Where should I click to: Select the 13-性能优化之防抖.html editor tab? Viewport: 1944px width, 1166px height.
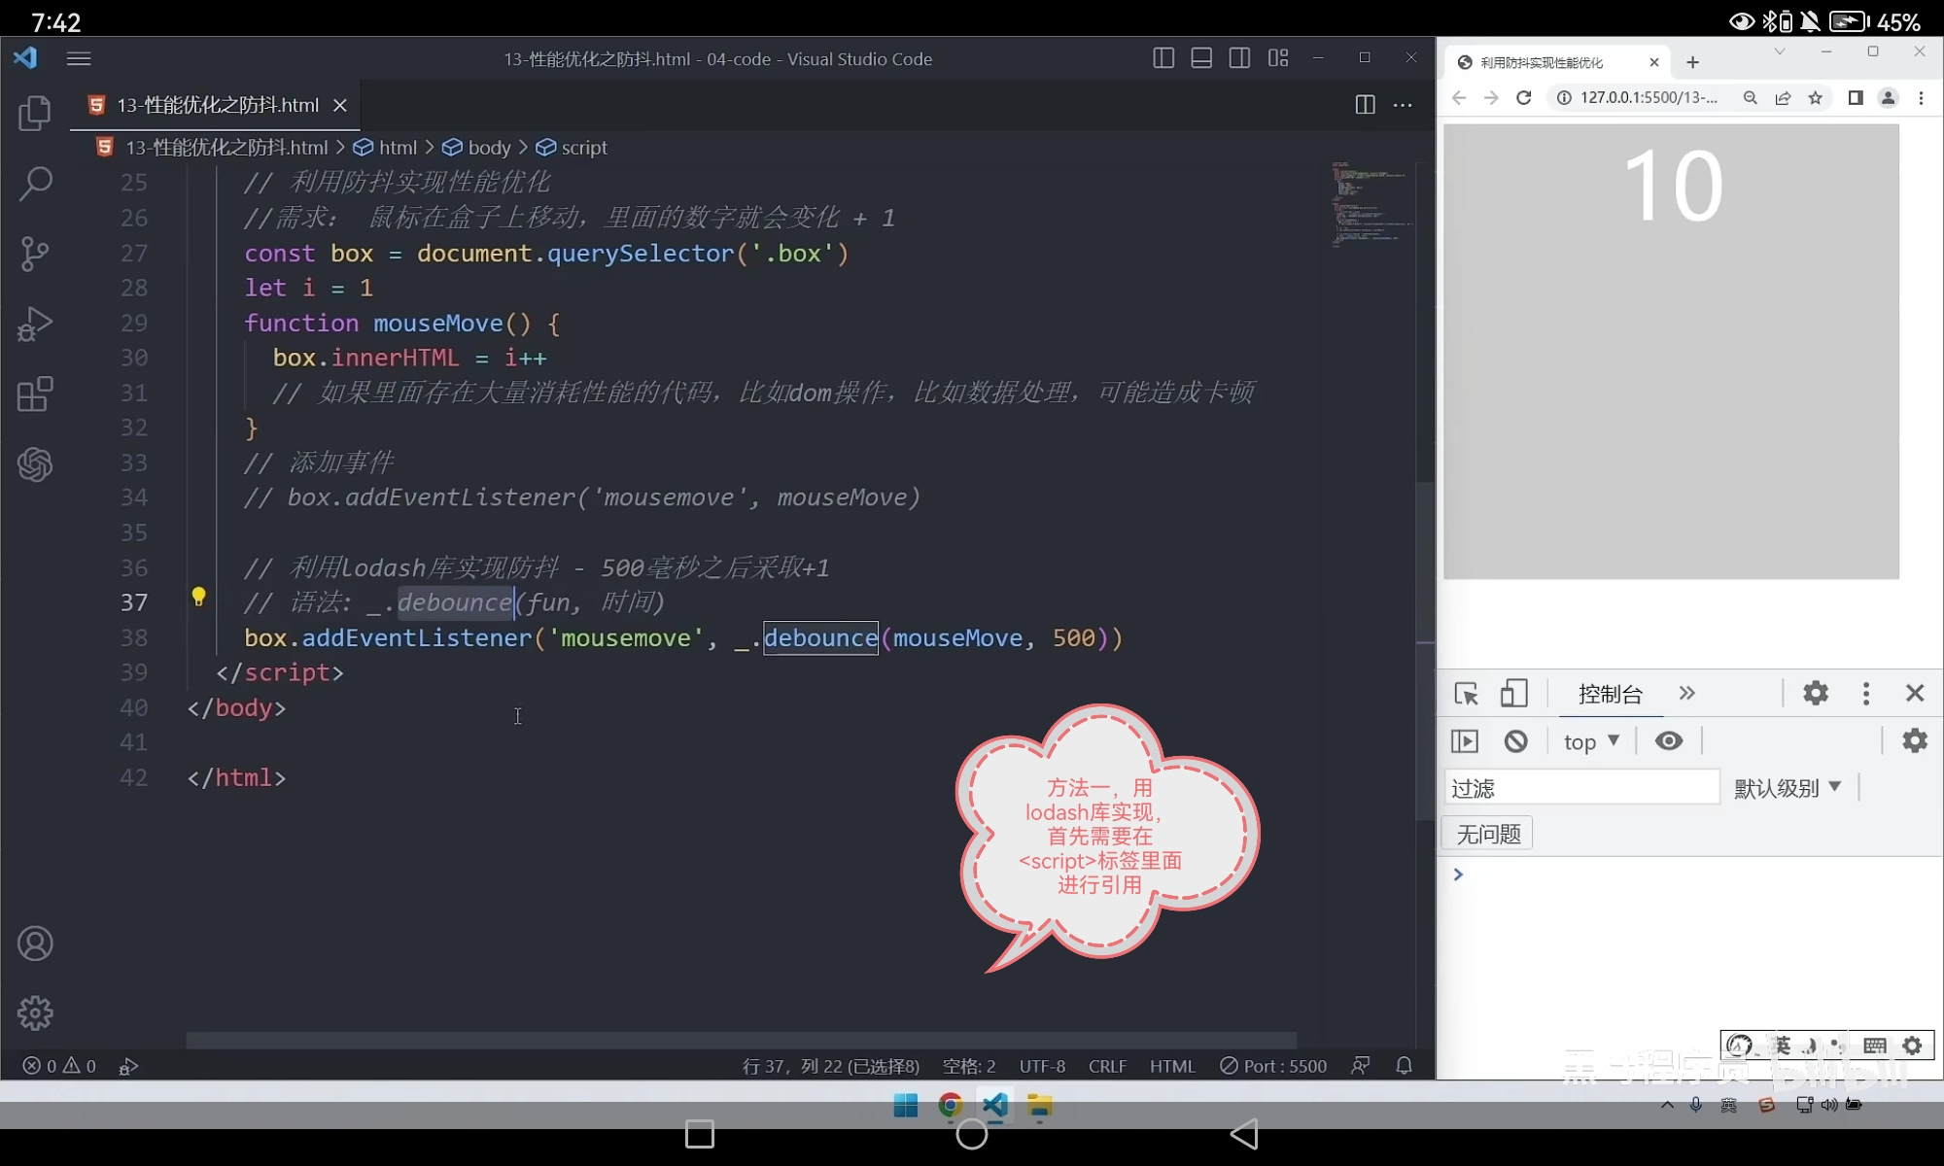217,105
